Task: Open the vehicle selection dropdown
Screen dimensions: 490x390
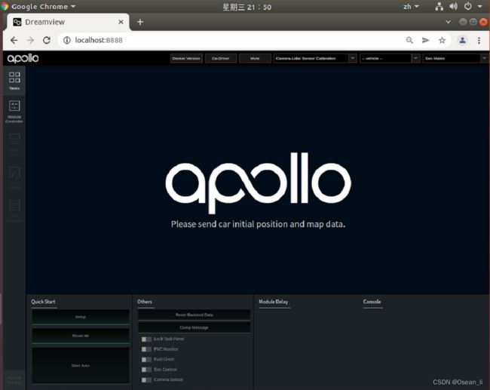Action: (x=390, y=59)
